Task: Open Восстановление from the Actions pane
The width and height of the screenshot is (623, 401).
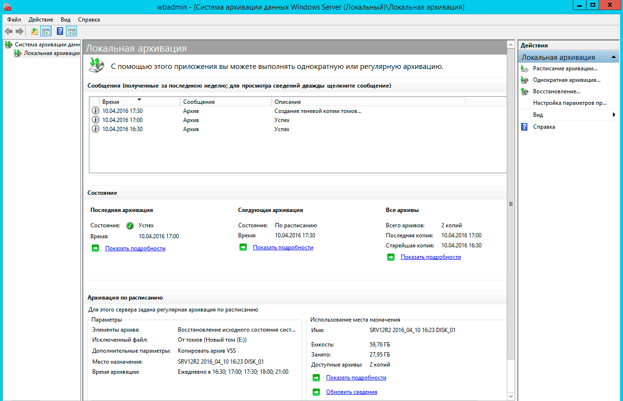Action: click(x=557, y=91)
